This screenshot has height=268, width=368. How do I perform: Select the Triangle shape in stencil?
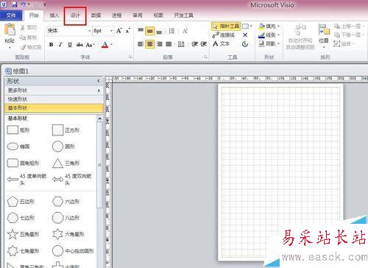[66, 163]
